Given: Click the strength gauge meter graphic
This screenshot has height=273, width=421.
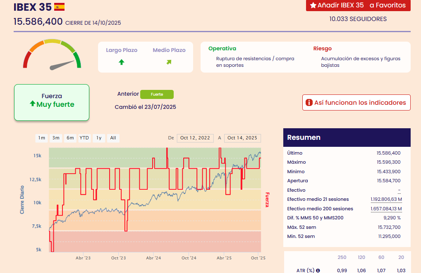Looking at the screenshot, I should (x=52, y=55).
